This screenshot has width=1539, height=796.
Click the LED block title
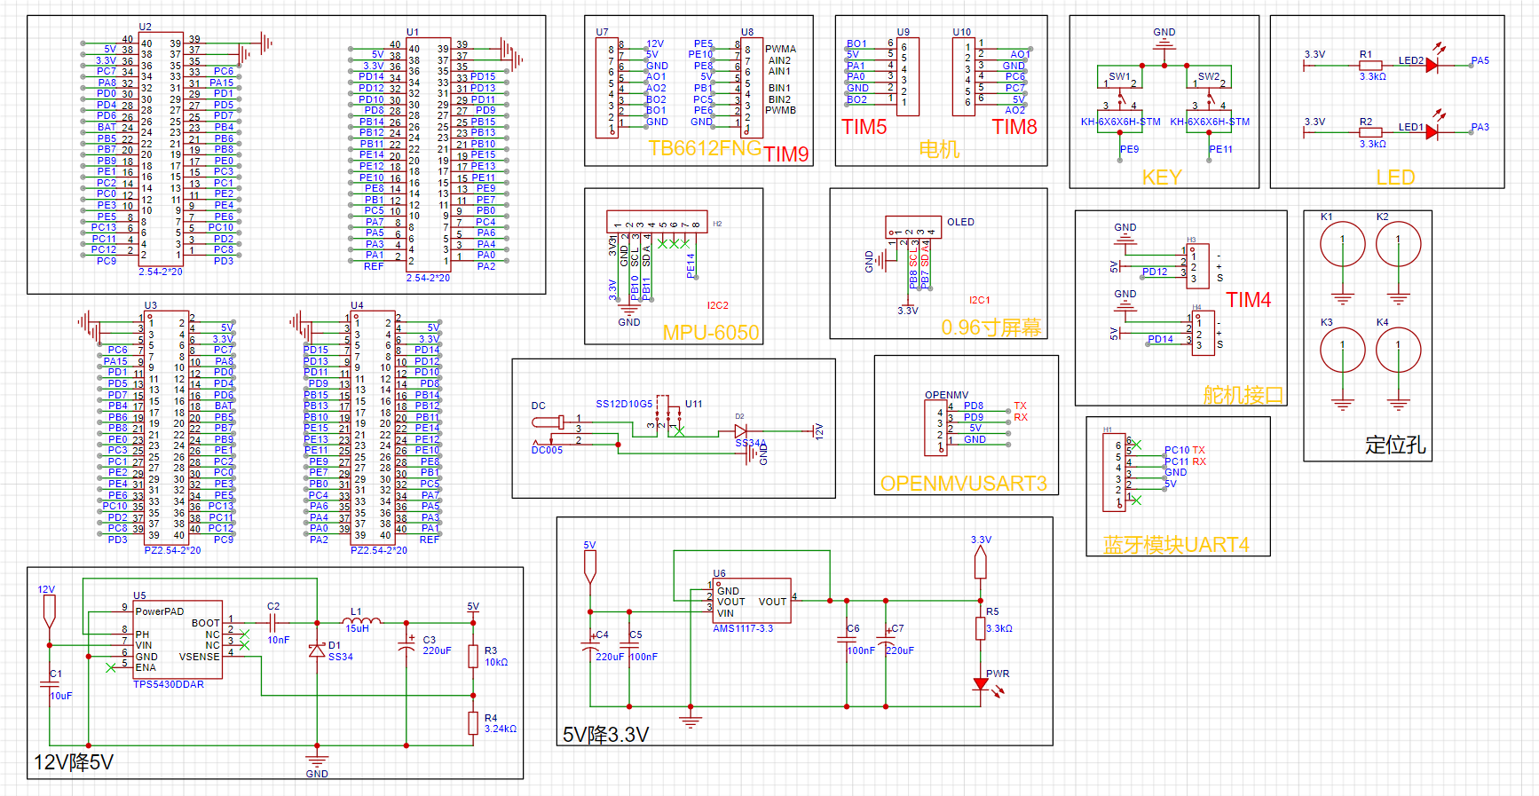1395,177
